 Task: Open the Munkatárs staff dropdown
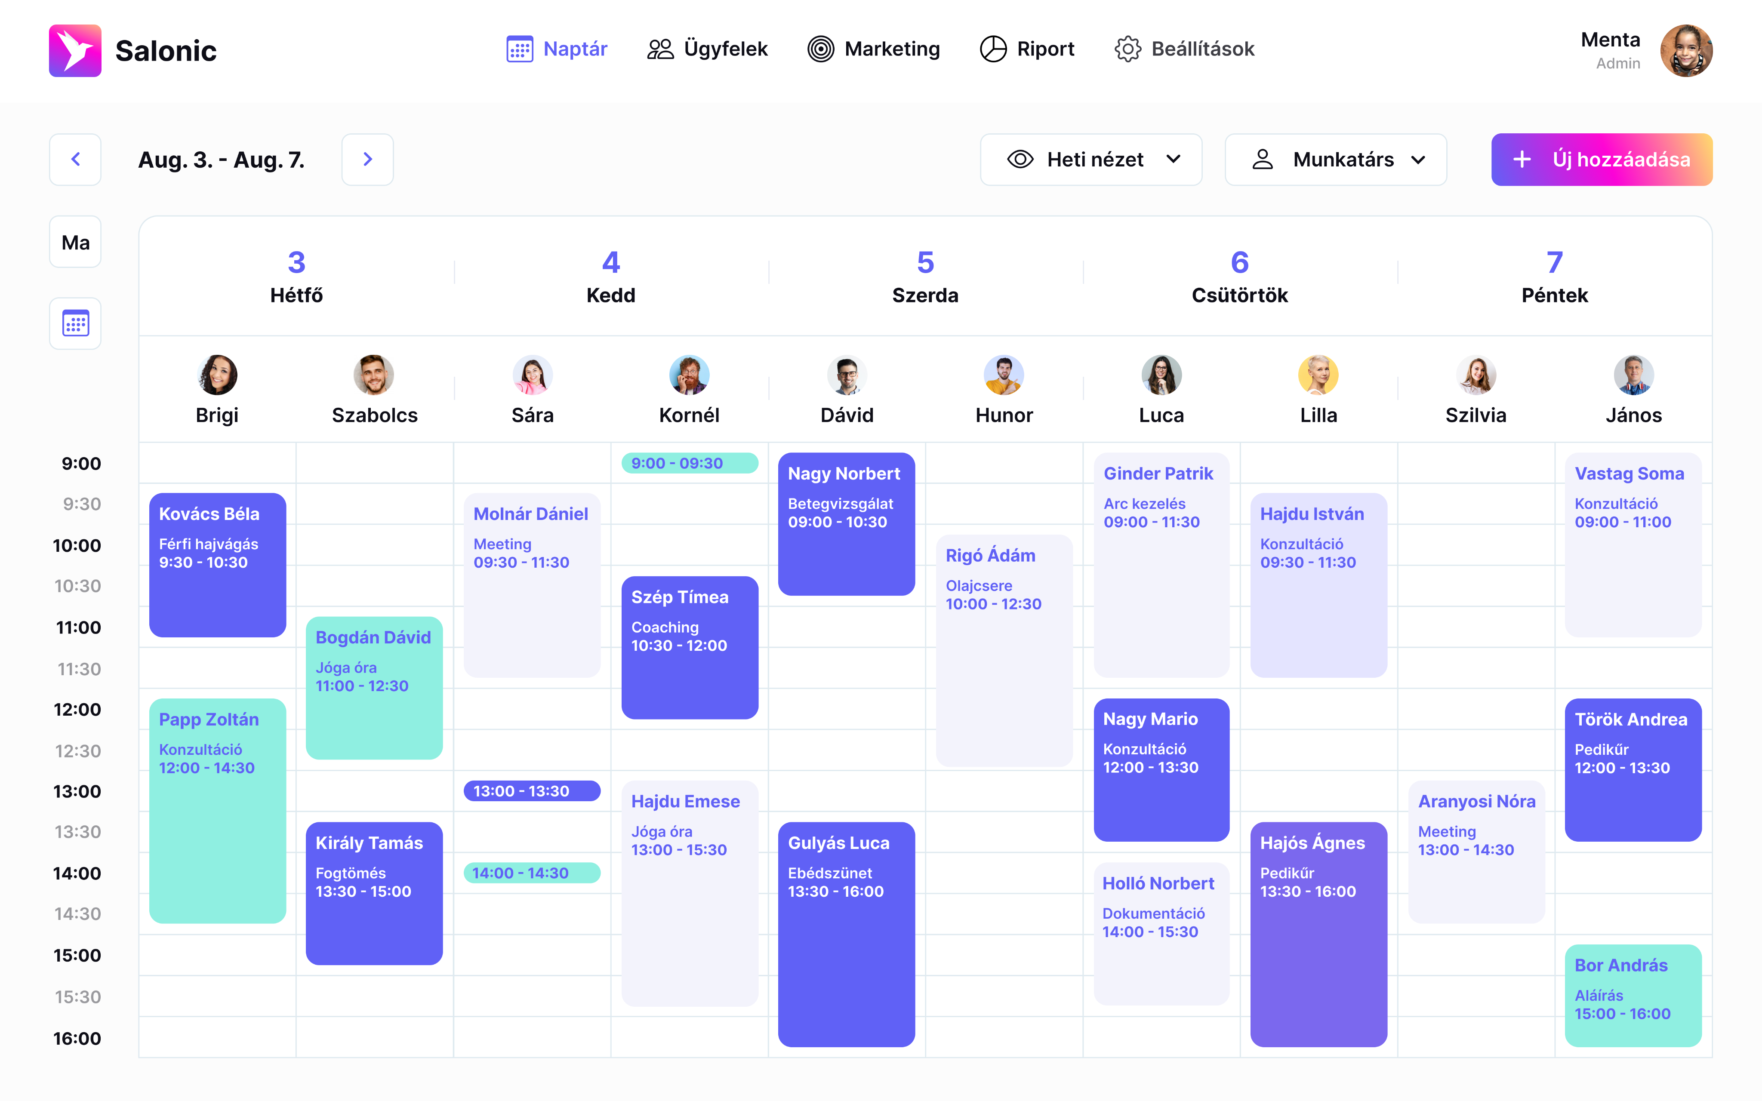[1335, 160]
